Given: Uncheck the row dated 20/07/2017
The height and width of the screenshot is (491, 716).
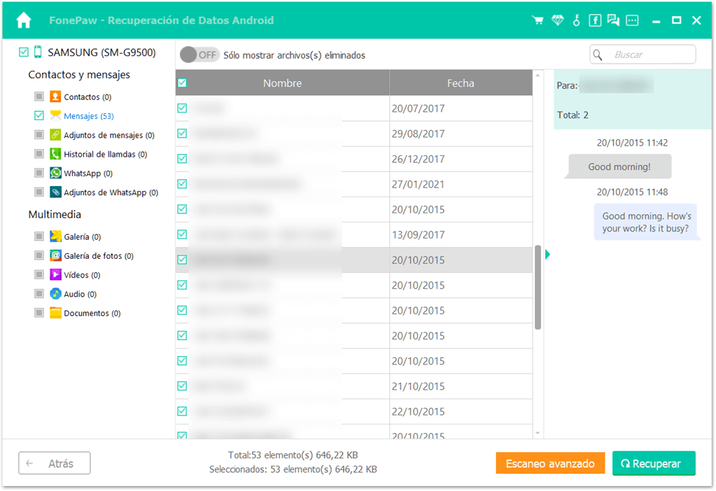Looking at the screenshot, I should click(182, 108).
